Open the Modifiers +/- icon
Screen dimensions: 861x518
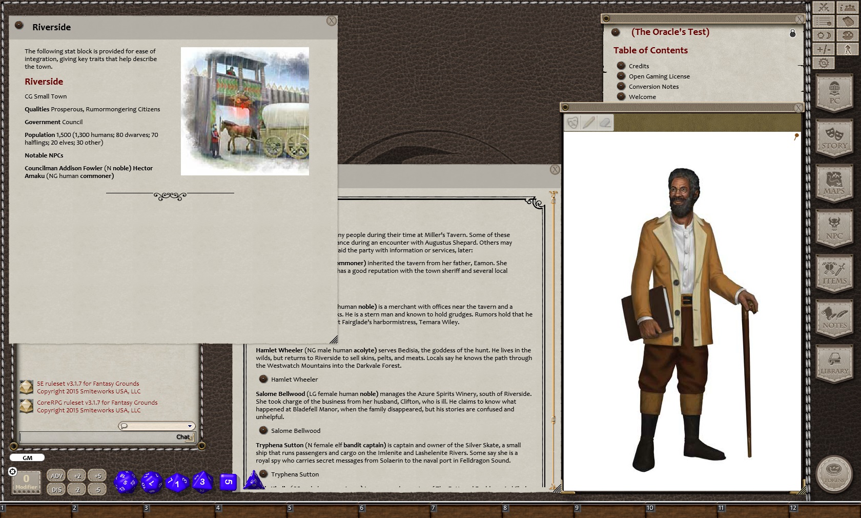pos(824,49)
